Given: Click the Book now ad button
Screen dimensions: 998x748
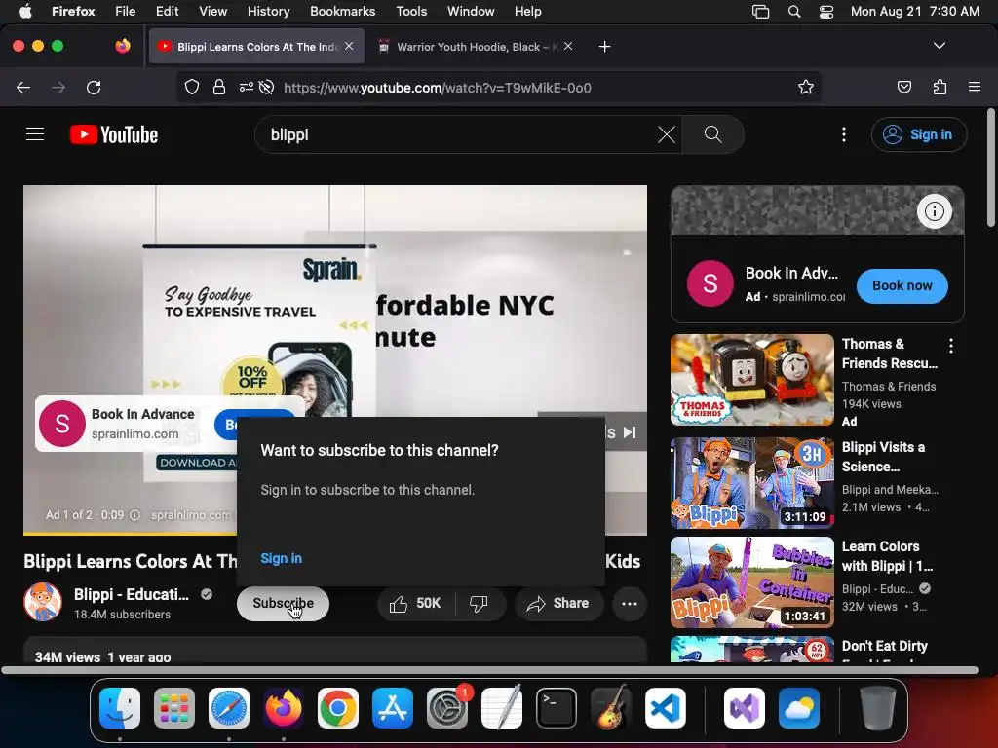Looking at the screenshot, I should [x=902, y=285].
